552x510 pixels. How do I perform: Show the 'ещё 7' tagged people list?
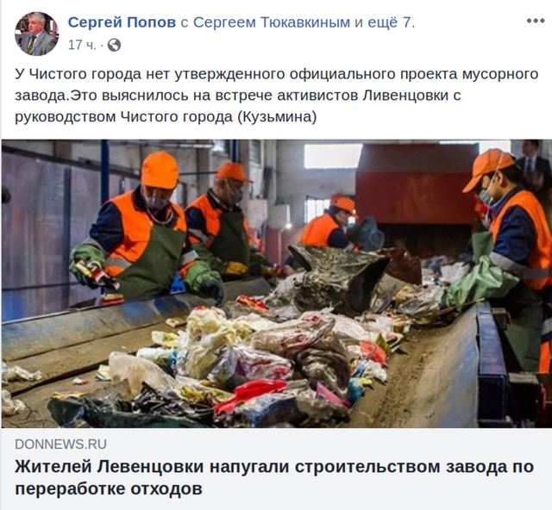392,22
